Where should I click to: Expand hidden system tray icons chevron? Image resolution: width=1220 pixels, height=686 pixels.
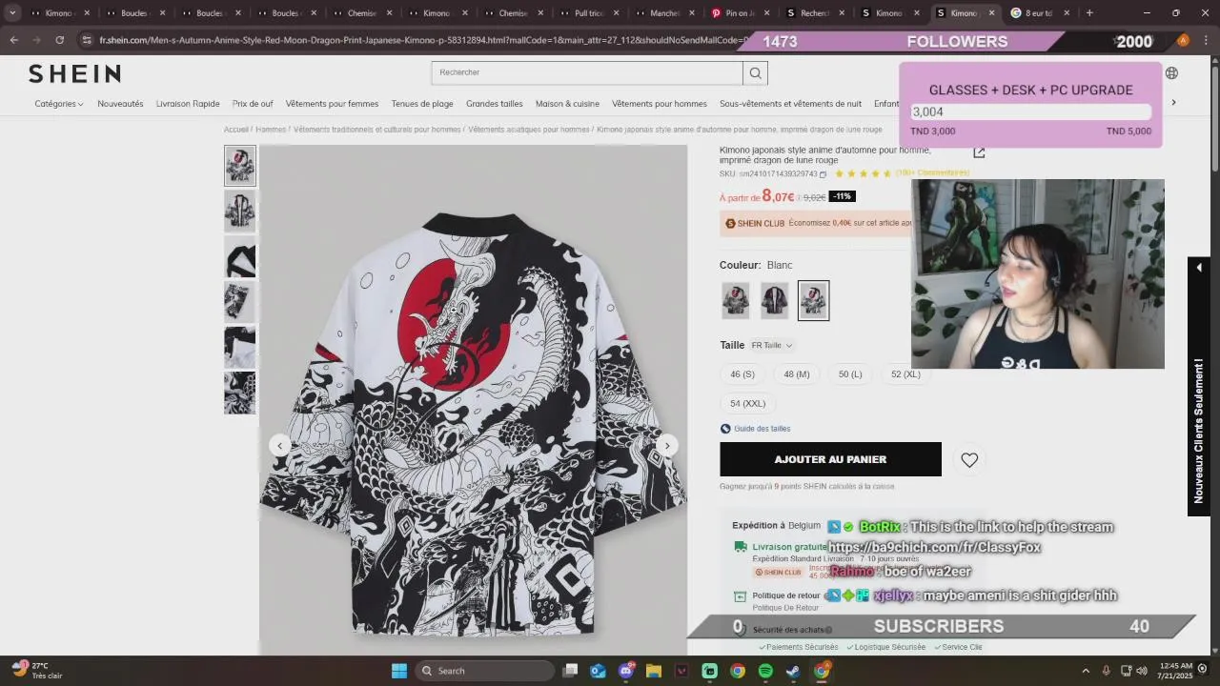[x=1085, y=671]
